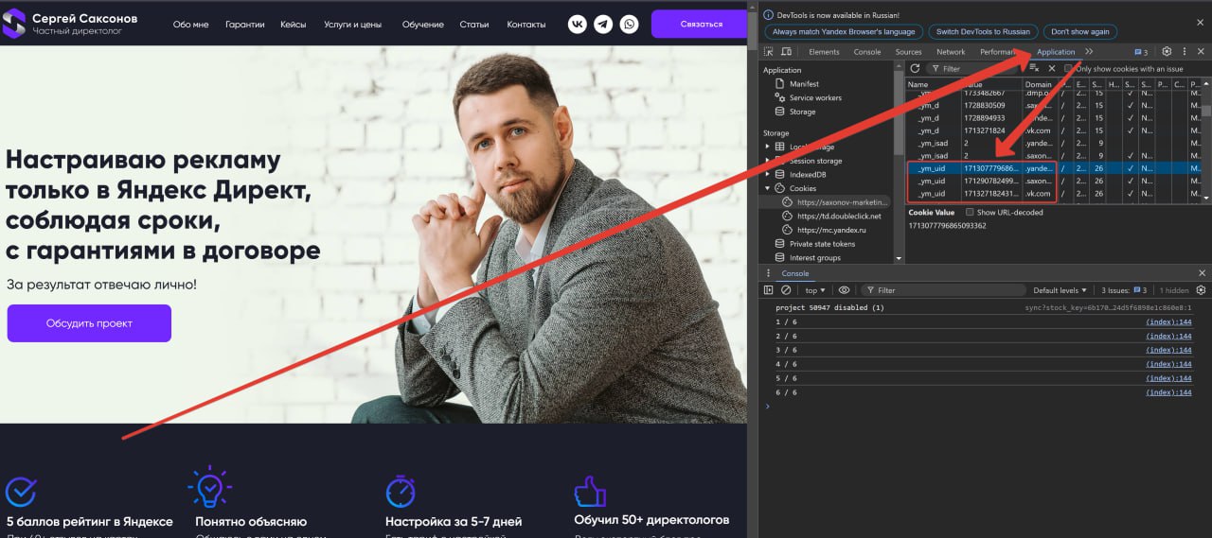1212x538 pixels.
Task: Open the Обучение menu item
Action: point(422,25)
